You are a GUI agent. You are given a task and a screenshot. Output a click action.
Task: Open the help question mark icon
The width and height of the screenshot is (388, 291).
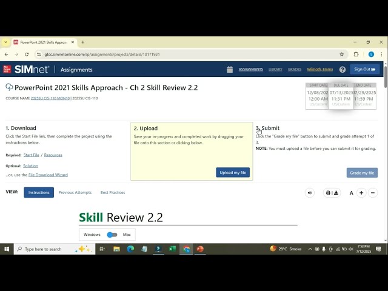343,70
